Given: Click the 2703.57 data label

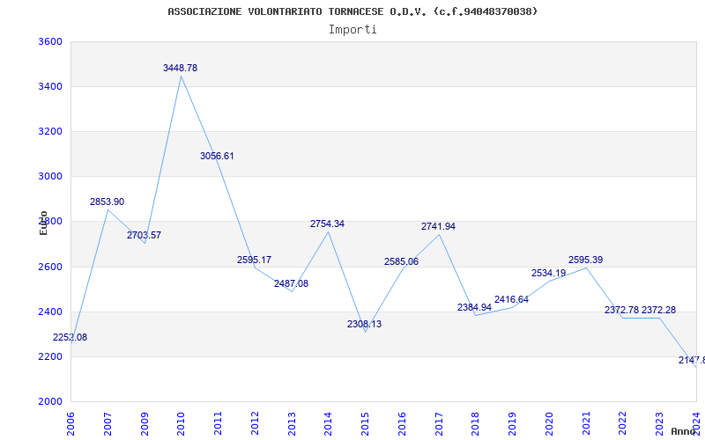Looking at the screenshot, I should click(x=144, y=235).
